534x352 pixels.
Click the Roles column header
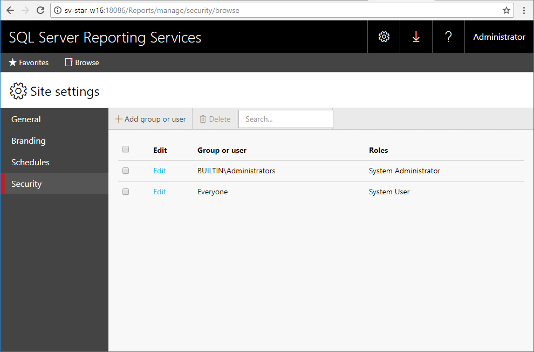[x=378, y=150]
